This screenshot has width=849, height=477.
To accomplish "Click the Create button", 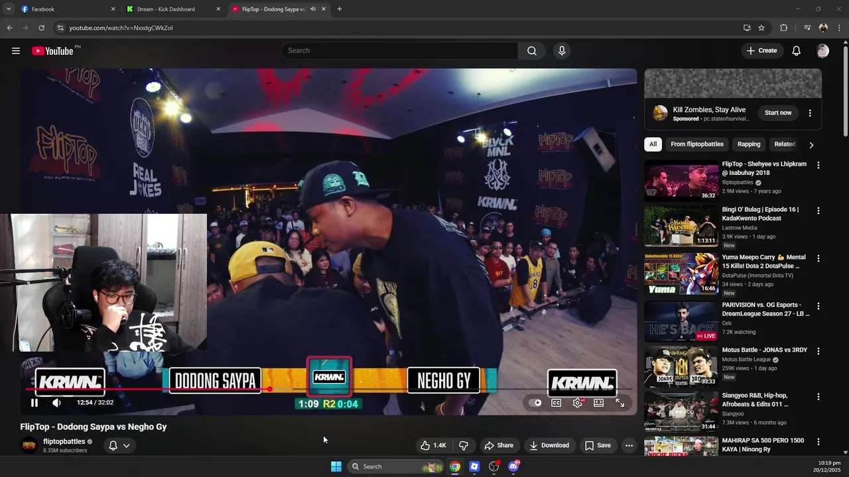I will [762, 51].
